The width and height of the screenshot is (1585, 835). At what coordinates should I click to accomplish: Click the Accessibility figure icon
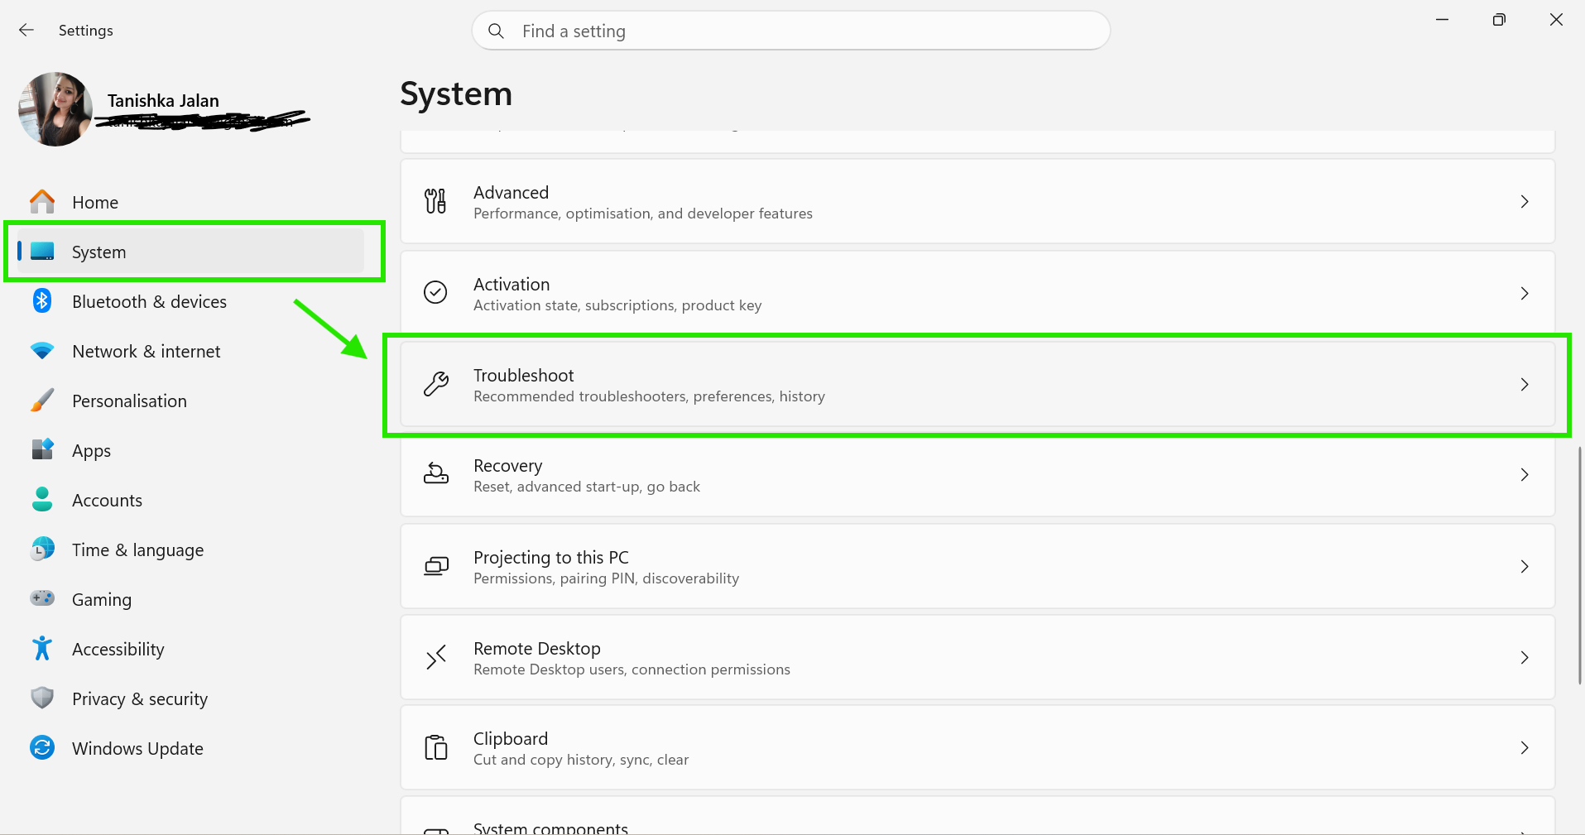point(42,648)
